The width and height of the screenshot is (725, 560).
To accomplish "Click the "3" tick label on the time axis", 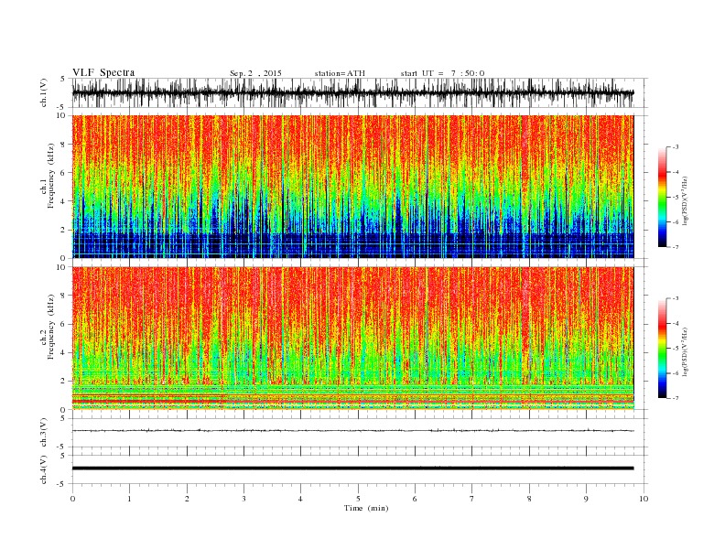I will click(x=243, y=499).
